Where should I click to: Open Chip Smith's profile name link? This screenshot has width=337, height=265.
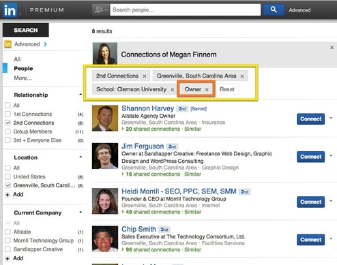point(138,229)
